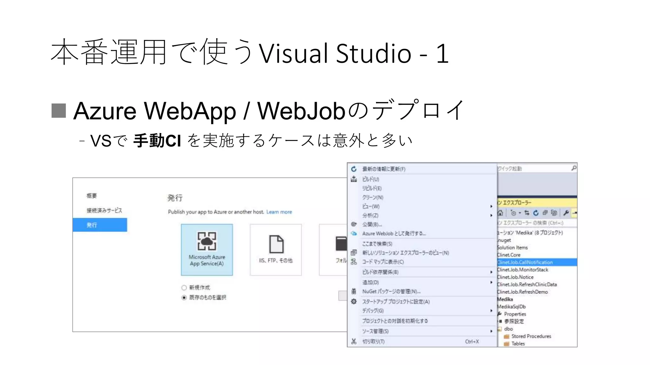The width and height of the screenshot is (650, 365).
Task: Open the pending changes filter dropdown arrow
Action: click(520, 213)
